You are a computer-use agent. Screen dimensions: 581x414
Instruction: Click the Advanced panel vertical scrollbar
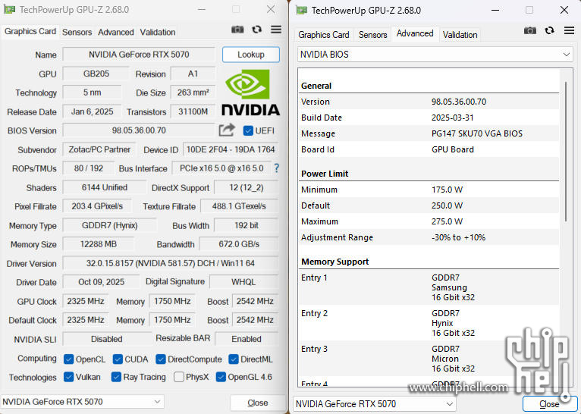566,152
